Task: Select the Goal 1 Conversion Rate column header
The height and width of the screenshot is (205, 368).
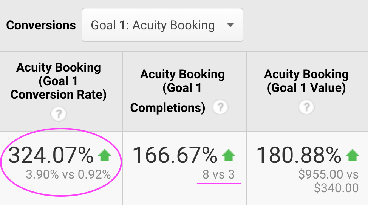Action: (x=59, y=81)
